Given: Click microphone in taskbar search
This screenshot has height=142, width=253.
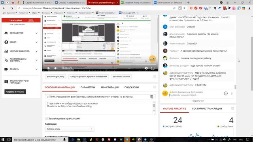Looking at the screenshot, I should click(x=64, y=140).
